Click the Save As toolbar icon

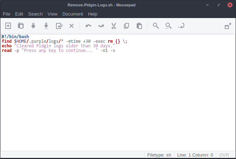coord(46,26)
